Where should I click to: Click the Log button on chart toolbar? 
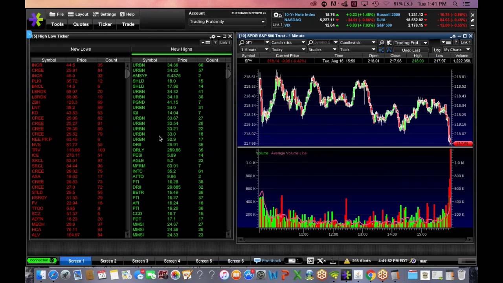(x=437, y=50)
